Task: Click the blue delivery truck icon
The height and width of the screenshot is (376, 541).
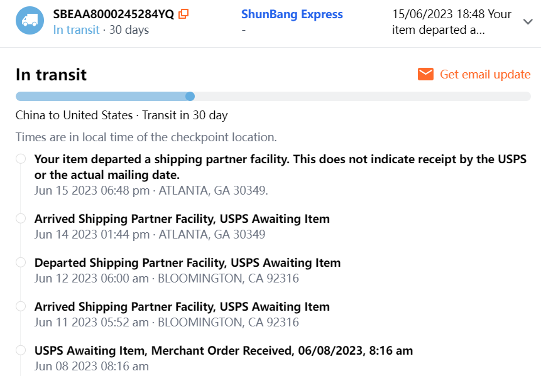Action: (30, 21)
